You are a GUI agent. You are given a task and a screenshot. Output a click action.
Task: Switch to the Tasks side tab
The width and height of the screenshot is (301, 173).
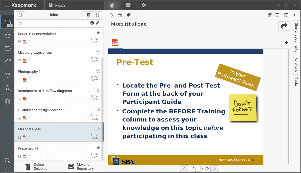[x=296, y=82]
